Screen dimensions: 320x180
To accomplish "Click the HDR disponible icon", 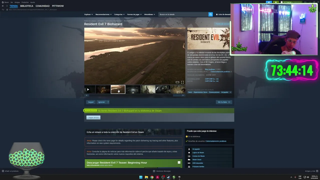I will [189, 163].
